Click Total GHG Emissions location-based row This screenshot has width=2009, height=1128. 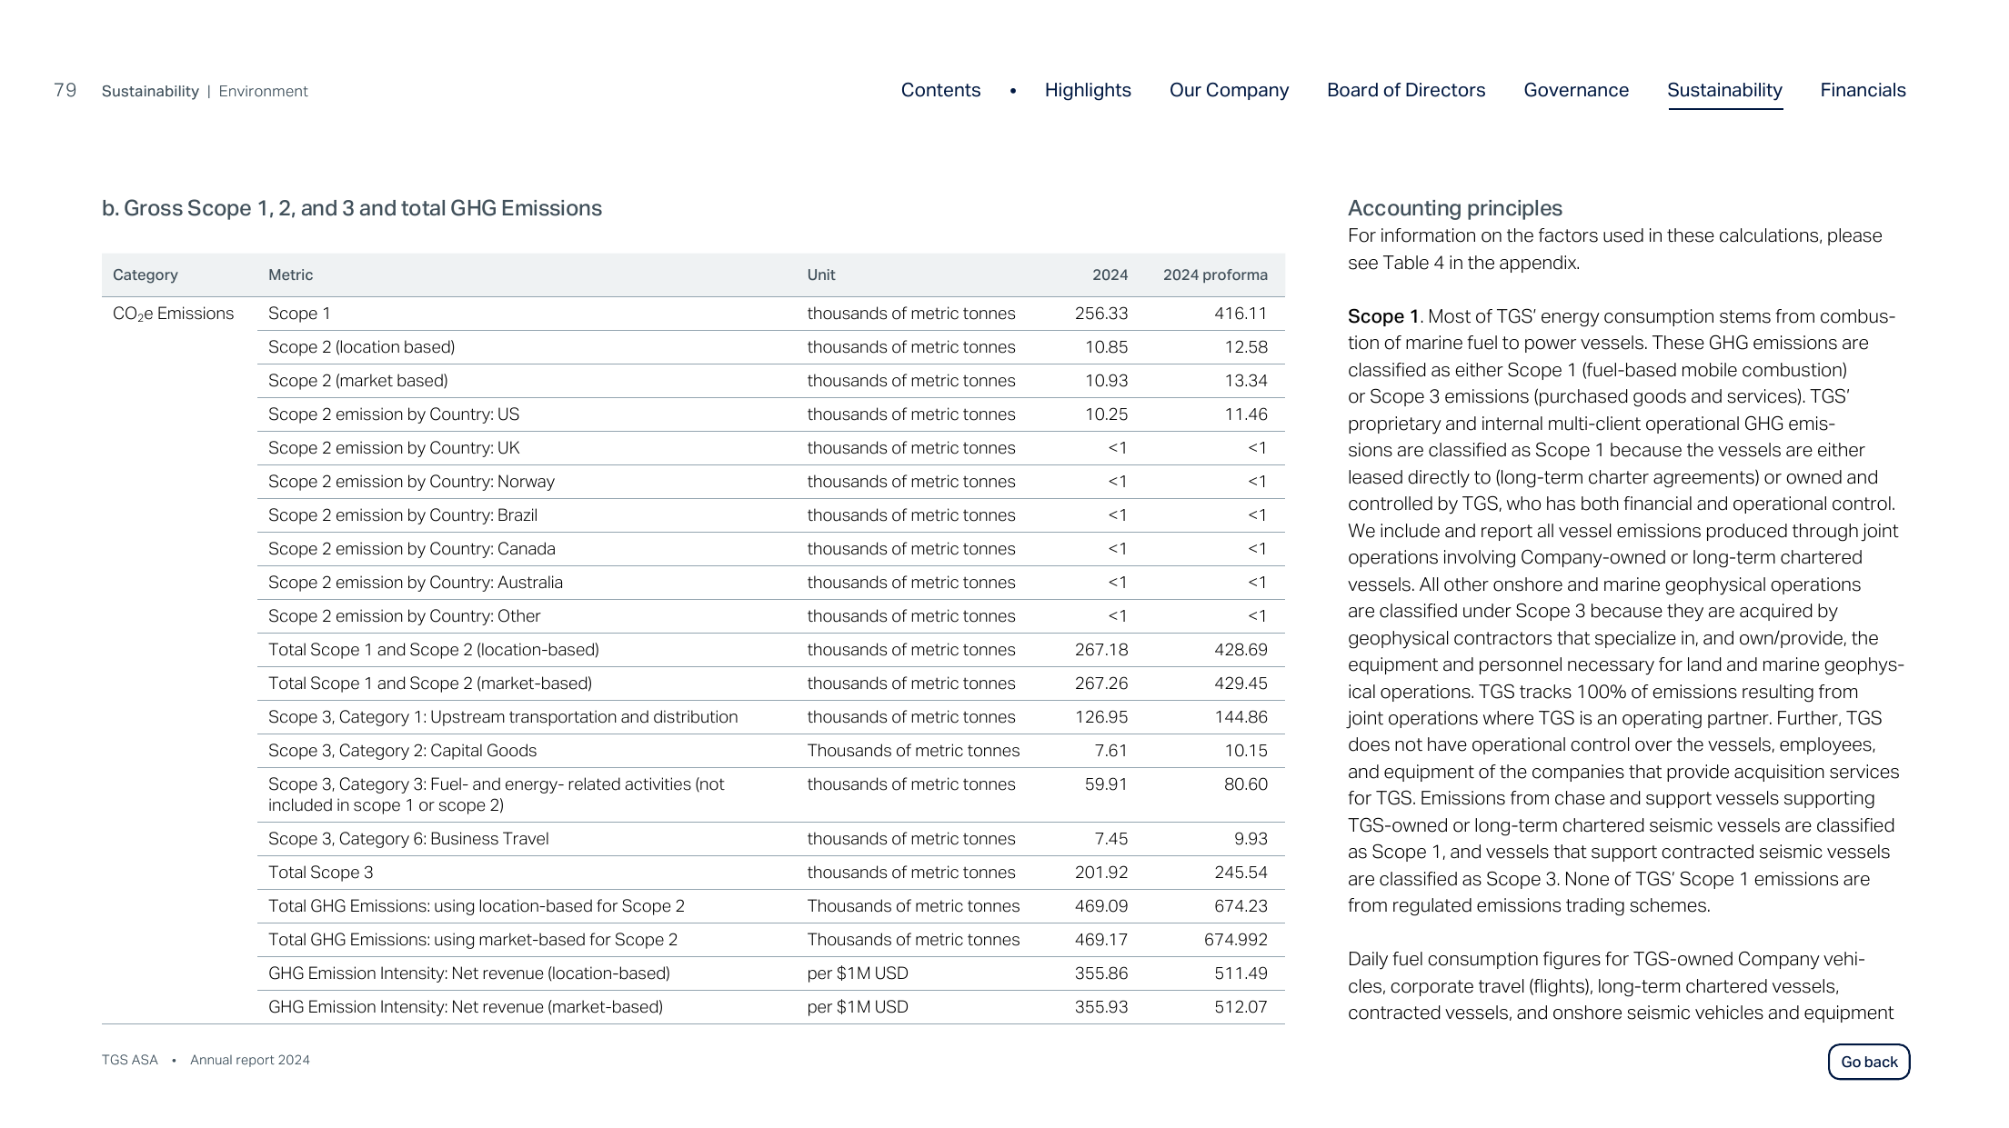[x=771, y=906]
